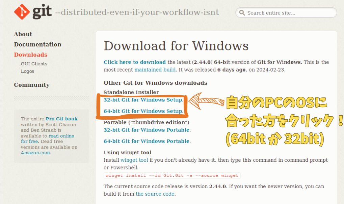The image size is (344, 204).
Task: Click the 'Click here to download' link
Action: [x=134, y=62]
